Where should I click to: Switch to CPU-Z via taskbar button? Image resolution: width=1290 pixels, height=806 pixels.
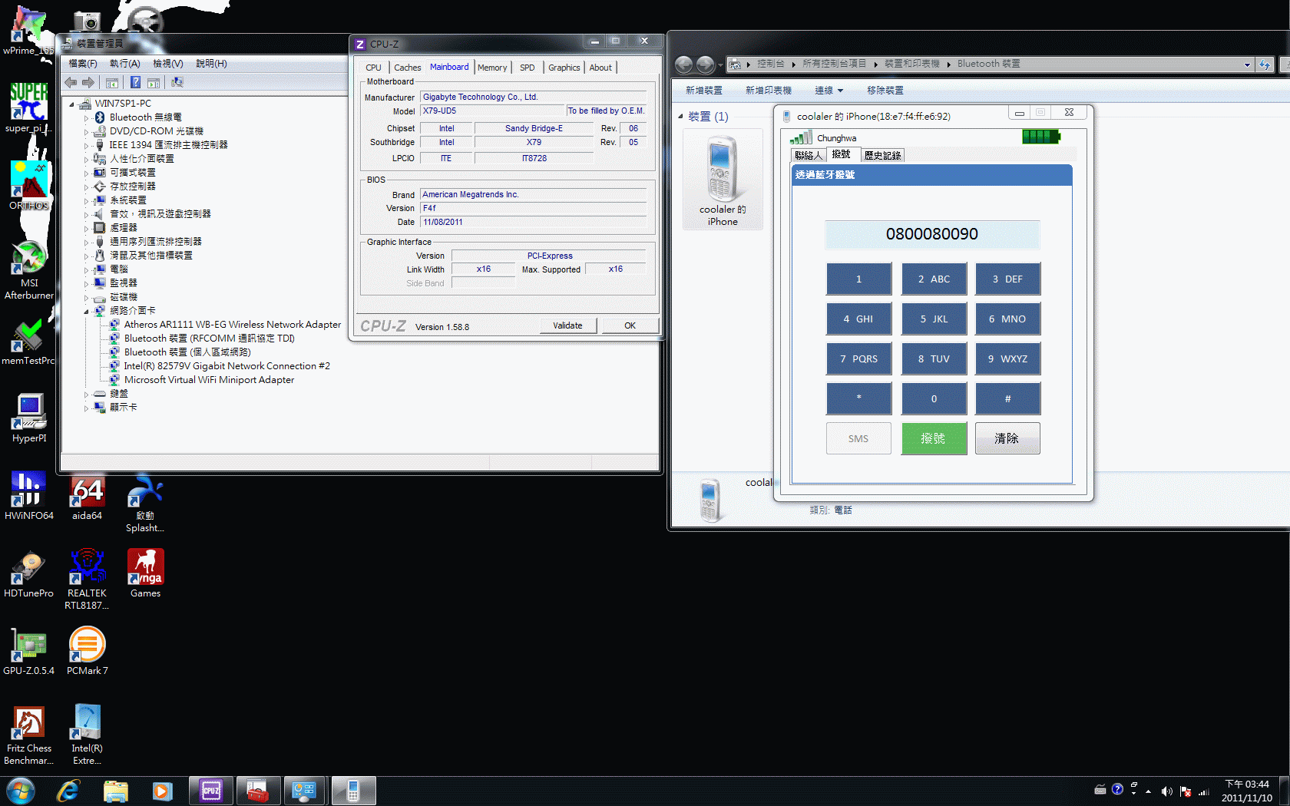210,791
